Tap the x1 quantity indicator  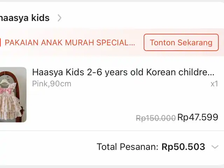(x=214, y=84)
